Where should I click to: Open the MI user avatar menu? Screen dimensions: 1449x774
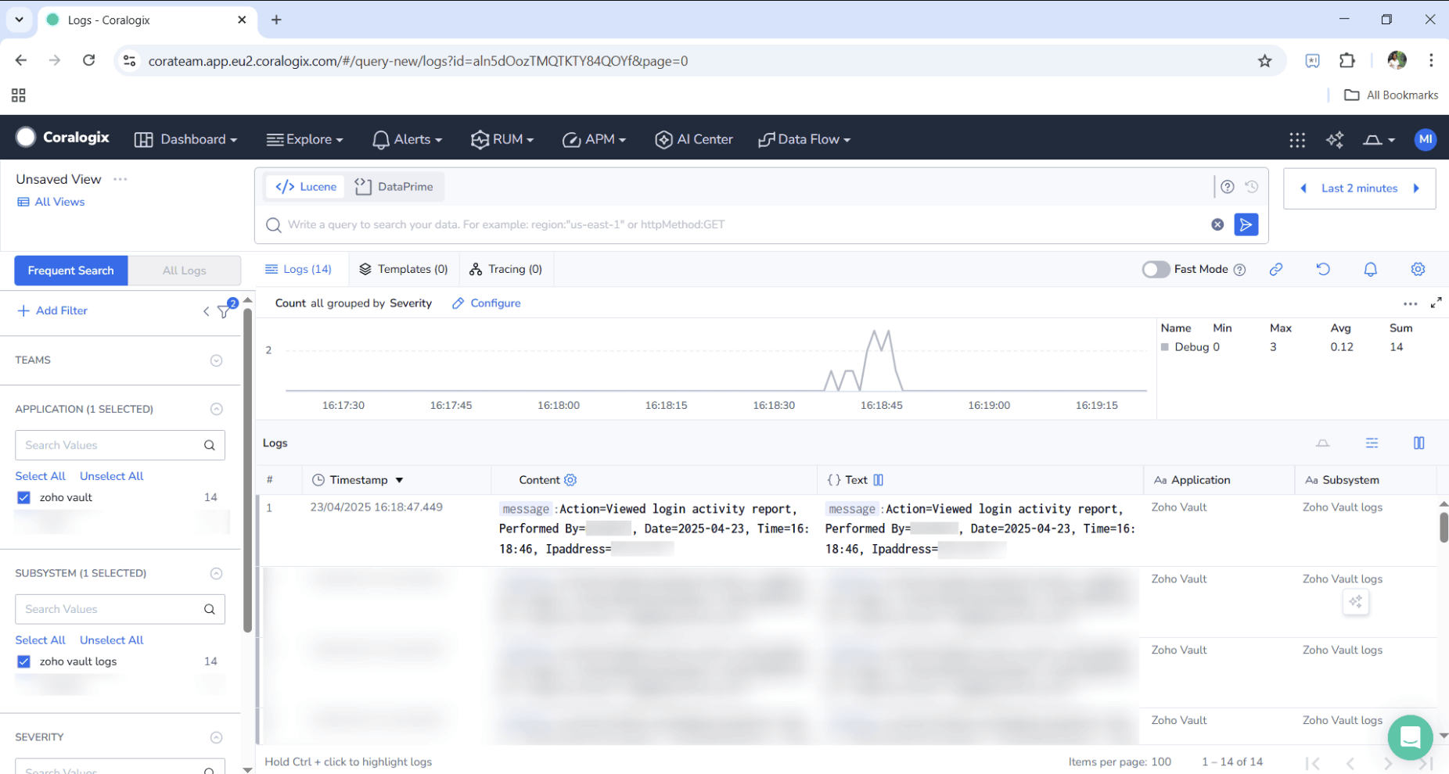(1426, 139)
